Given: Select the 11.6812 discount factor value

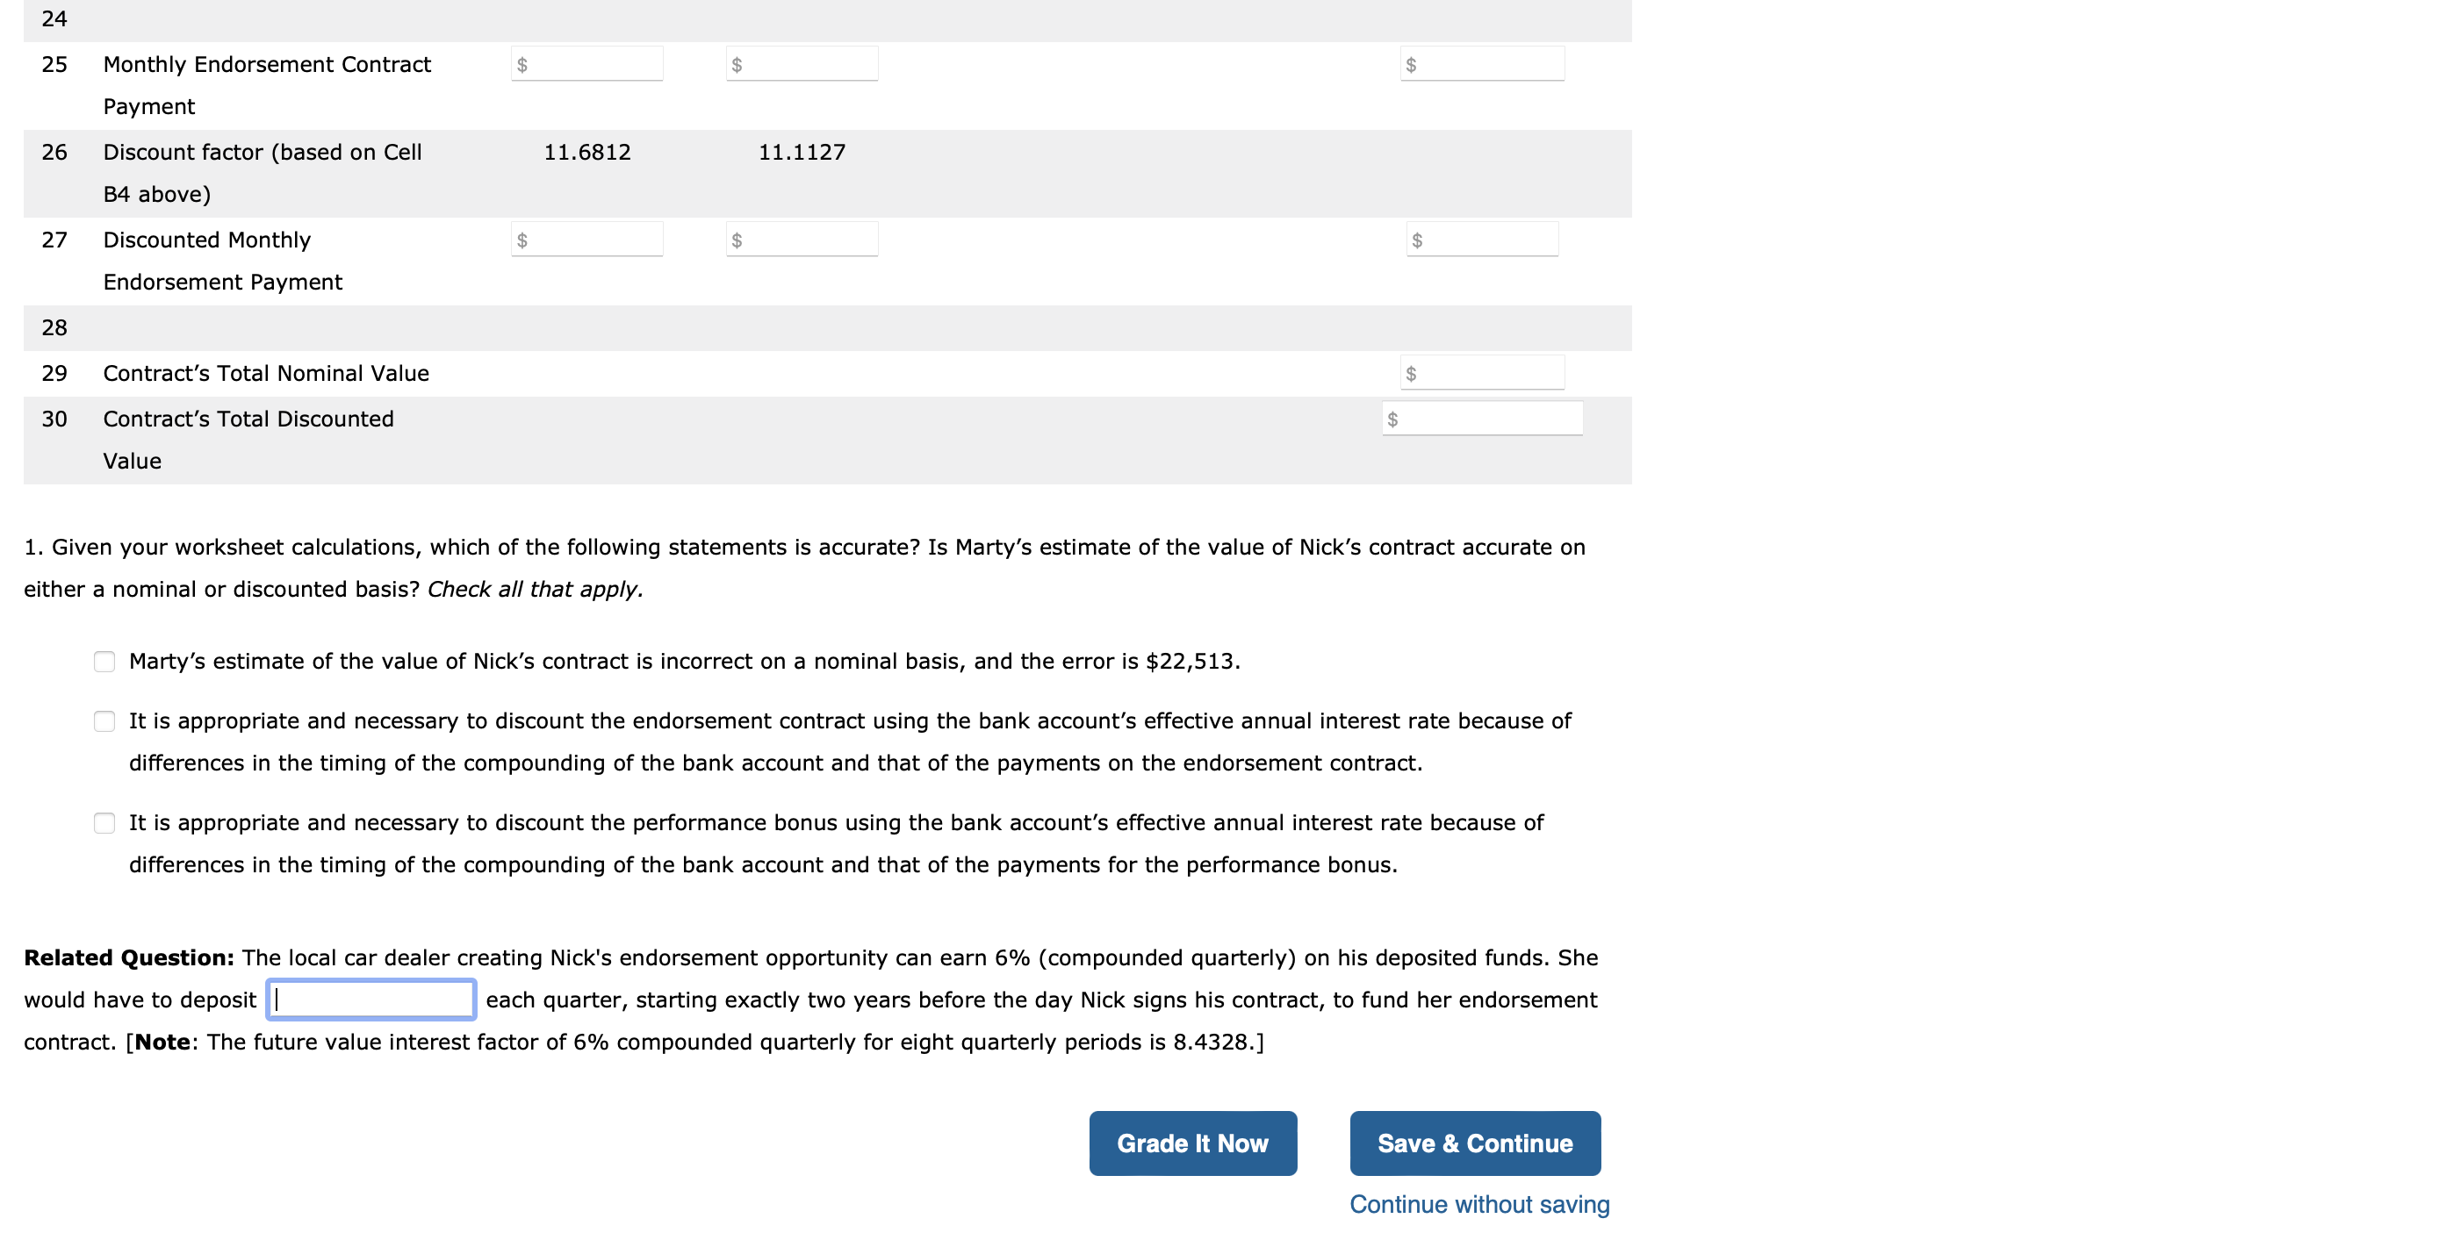Looking at the screenshot, I should pos(586,151).
